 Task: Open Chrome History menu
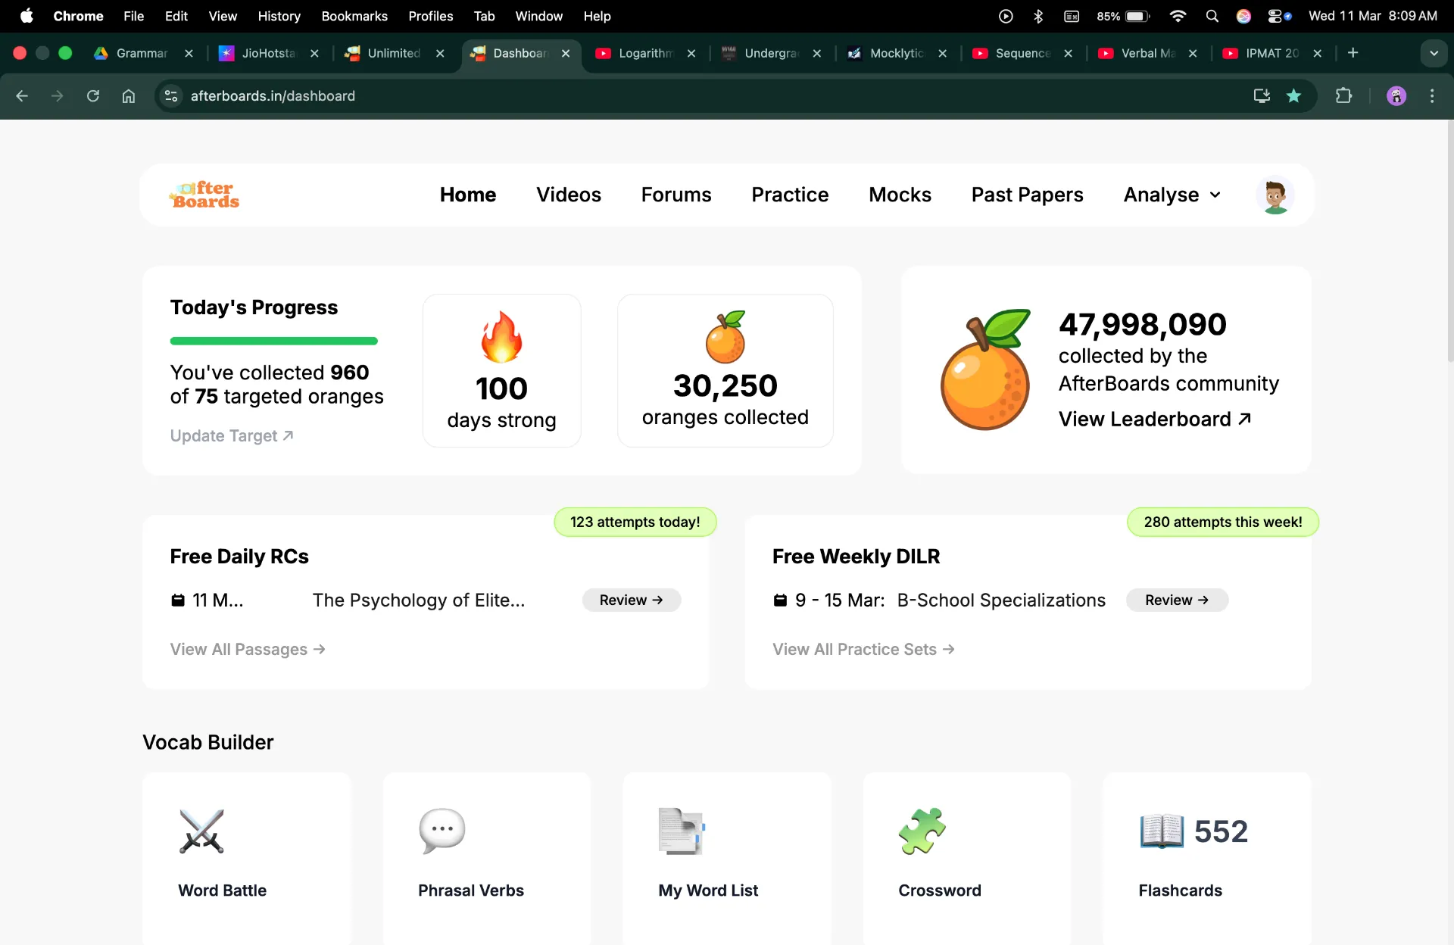pos(279,16)
